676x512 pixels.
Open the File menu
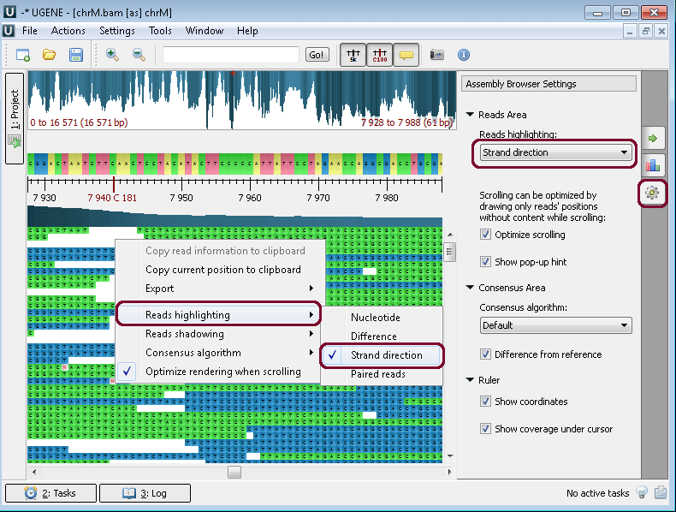tap(30, 31)
